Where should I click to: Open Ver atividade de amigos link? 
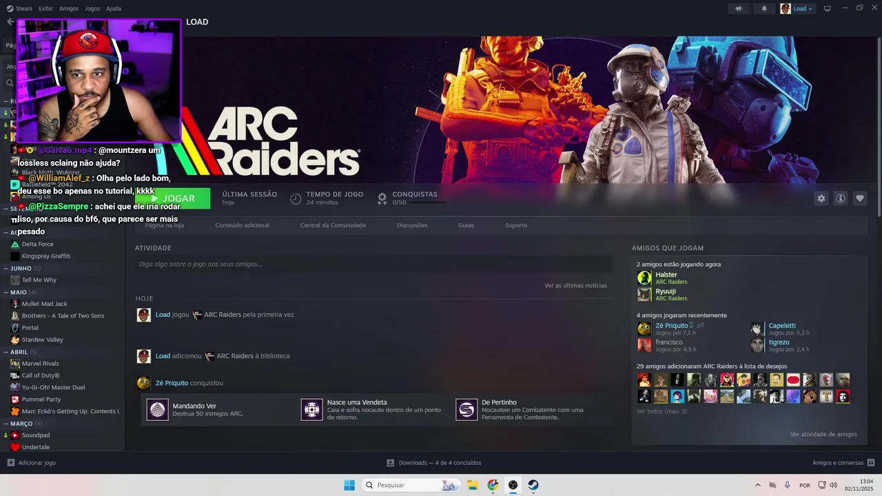pyautogui.click(x=823, y=434)
